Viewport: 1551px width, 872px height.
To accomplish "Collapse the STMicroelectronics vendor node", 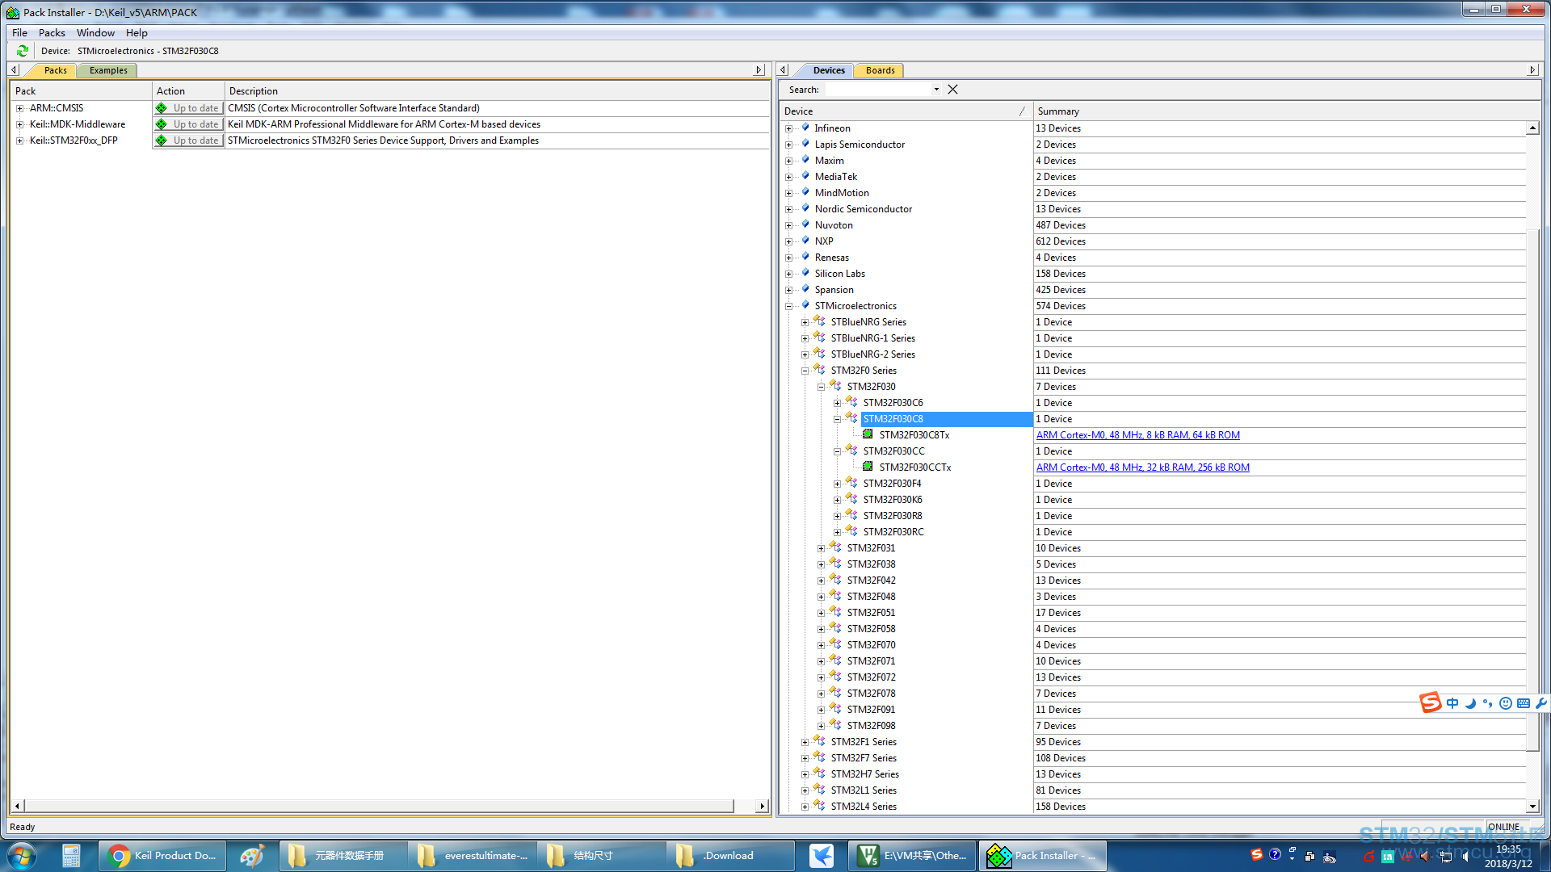I will pyautogui.click(x=789, y=306).
